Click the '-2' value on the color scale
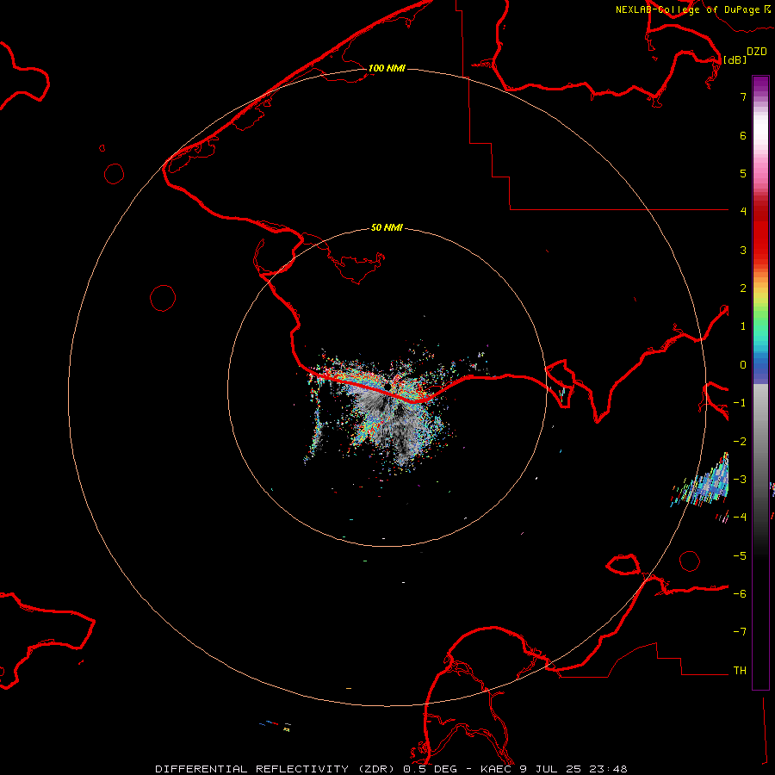Image resolution: width=775 pixels, height=775 pixels. [740, 442]
